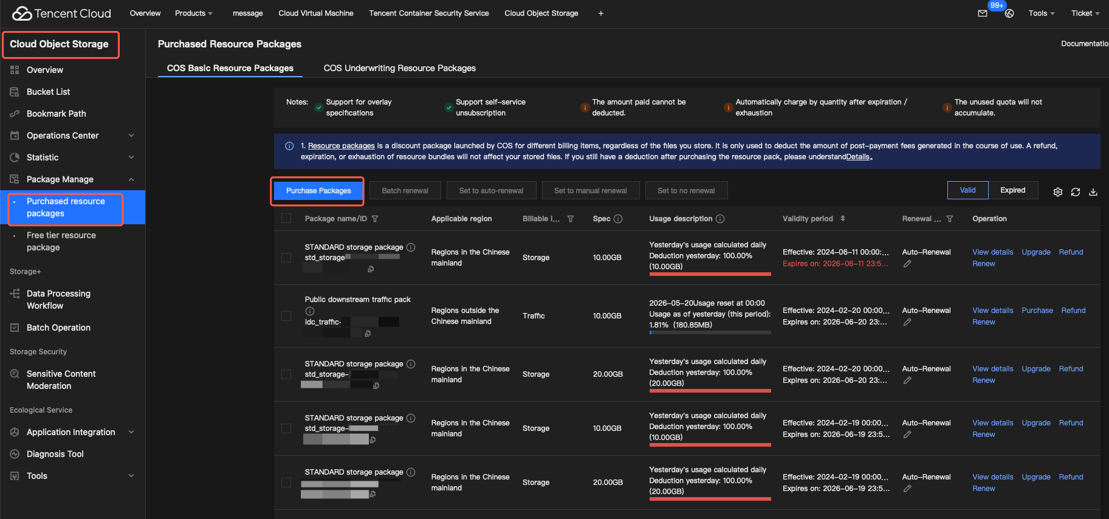Click the Purchase Packages button

[318, 191]
